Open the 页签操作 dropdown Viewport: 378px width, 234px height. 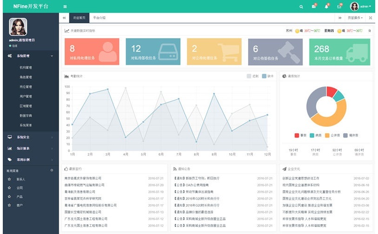355,18
